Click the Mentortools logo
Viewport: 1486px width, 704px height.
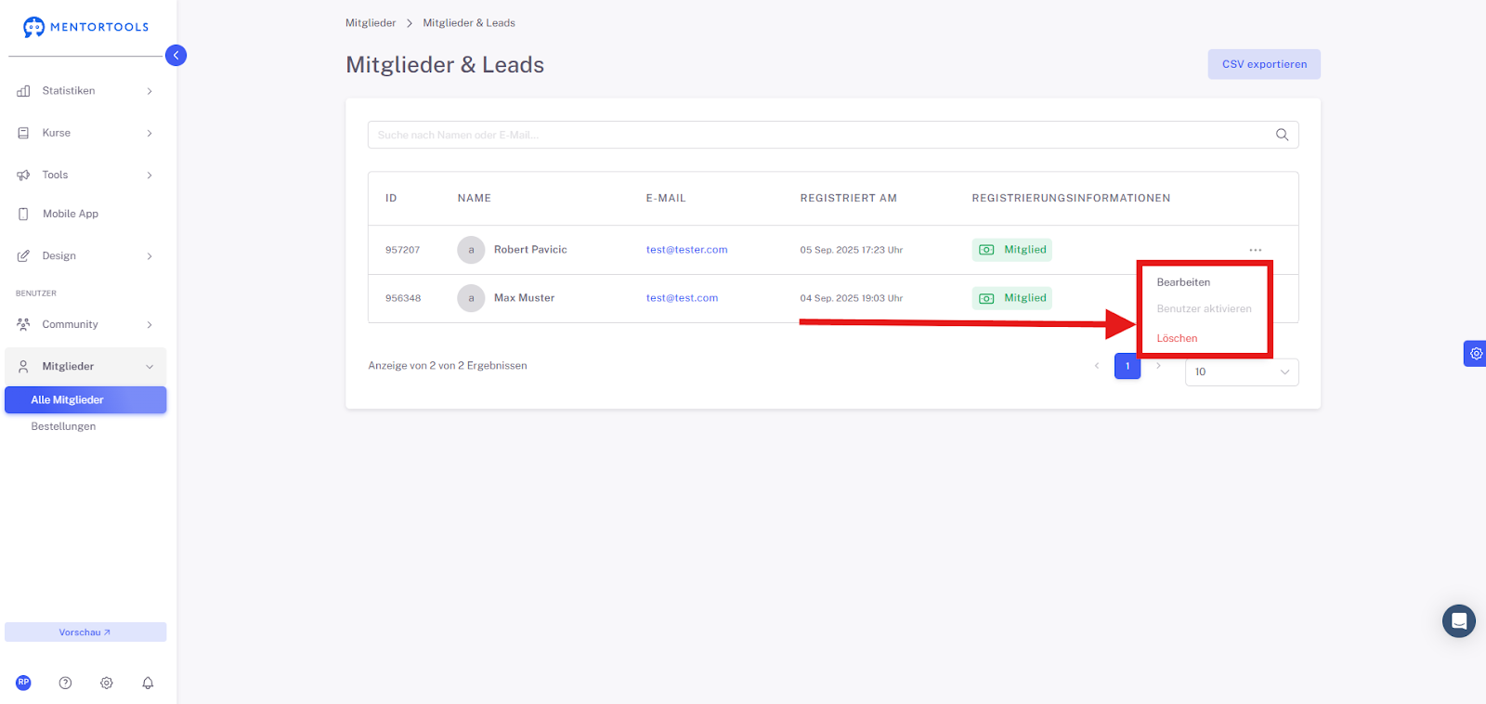[85, 27]
